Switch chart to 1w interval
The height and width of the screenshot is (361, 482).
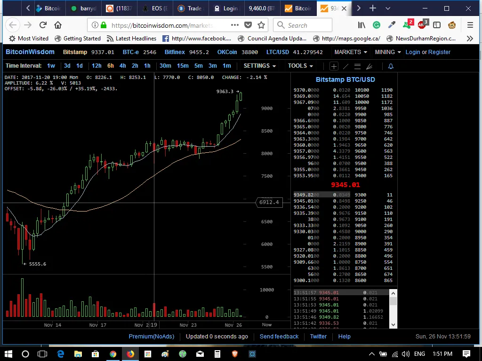[x=51, y=66]
